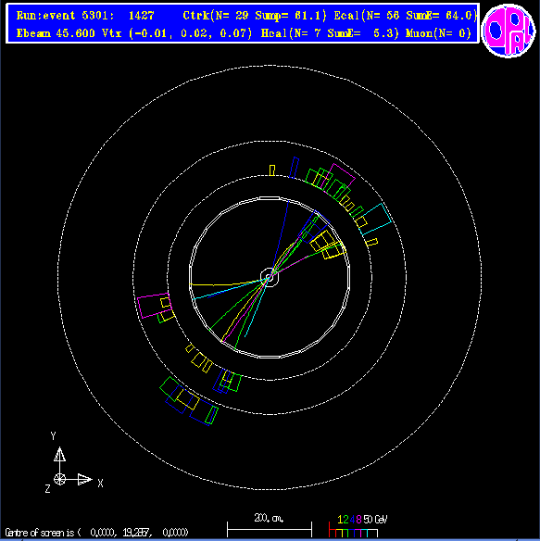Image resolution: width=540 pixels, height=541 pixels.
Task: Click the GeV energy colour legend
Action: click(358, 526)
